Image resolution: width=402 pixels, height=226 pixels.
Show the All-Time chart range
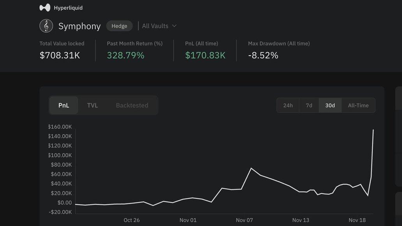(x=358, y=105)
